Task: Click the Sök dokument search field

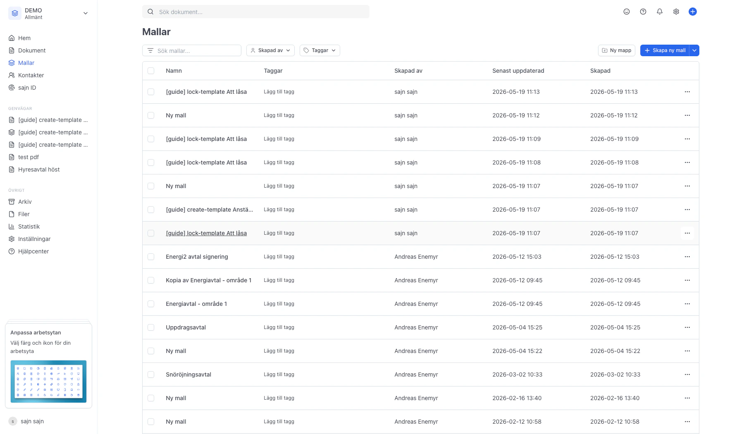Action: 256,12
